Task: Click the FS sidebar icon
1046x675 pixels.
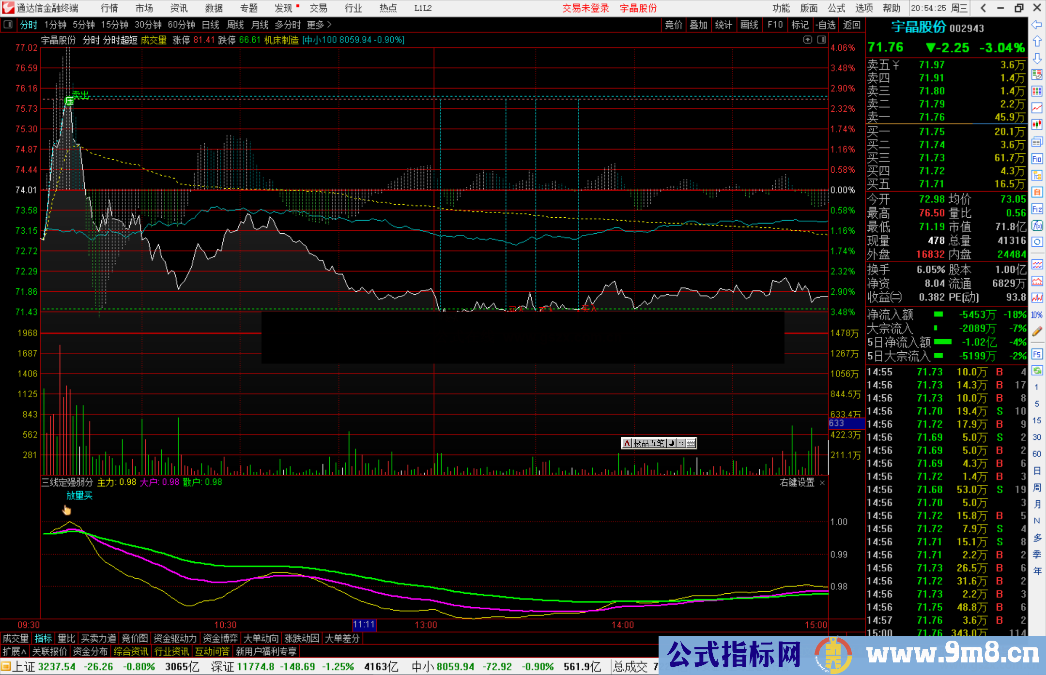Action: point(1037,354)
